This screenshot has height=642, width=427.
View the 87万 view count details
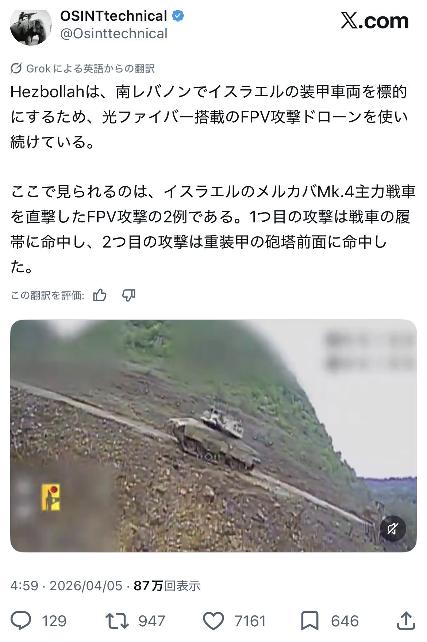[x=167, y=586]
